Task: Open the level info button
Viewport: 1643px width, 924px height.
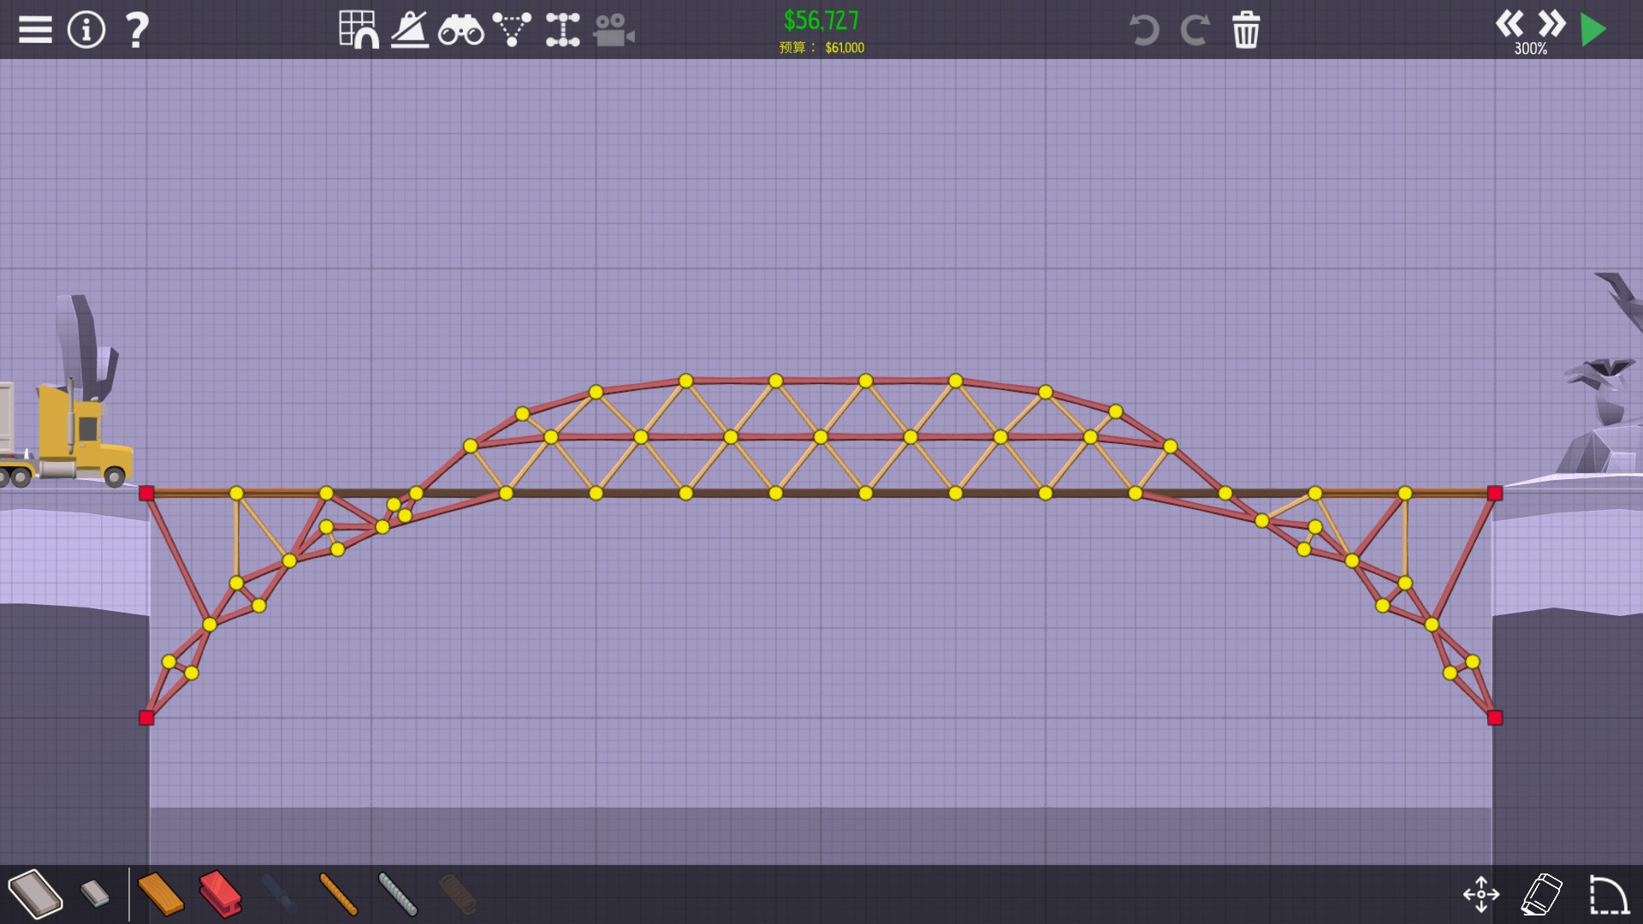Action: coord(86,30)
